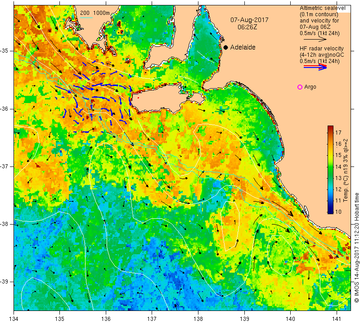Click latitude axis label -38

point(4,224)
